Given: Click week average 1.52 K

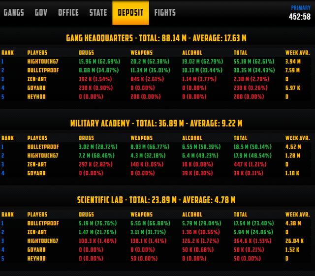Looking at the screenshot, I should tap(292, 250).
